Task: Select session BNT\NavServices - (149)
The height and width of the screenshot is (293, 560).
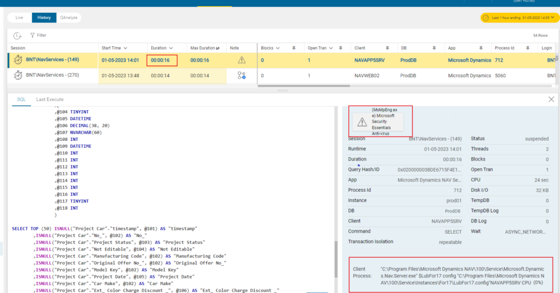Action: [x=53, y=60]
